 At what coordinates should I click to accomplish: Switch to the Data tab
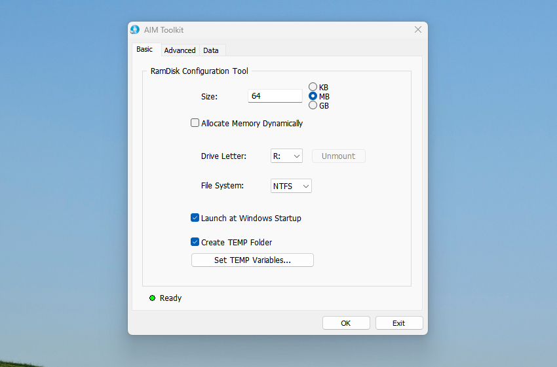pos(211,50)
